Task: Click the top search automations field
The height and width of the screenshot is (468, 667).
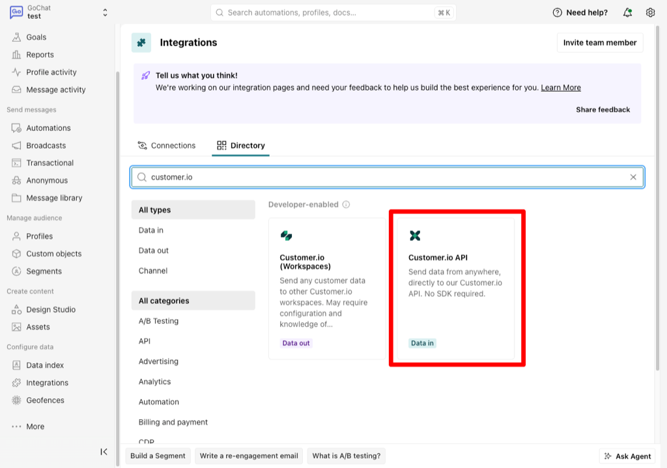Action: click(333, 13)
